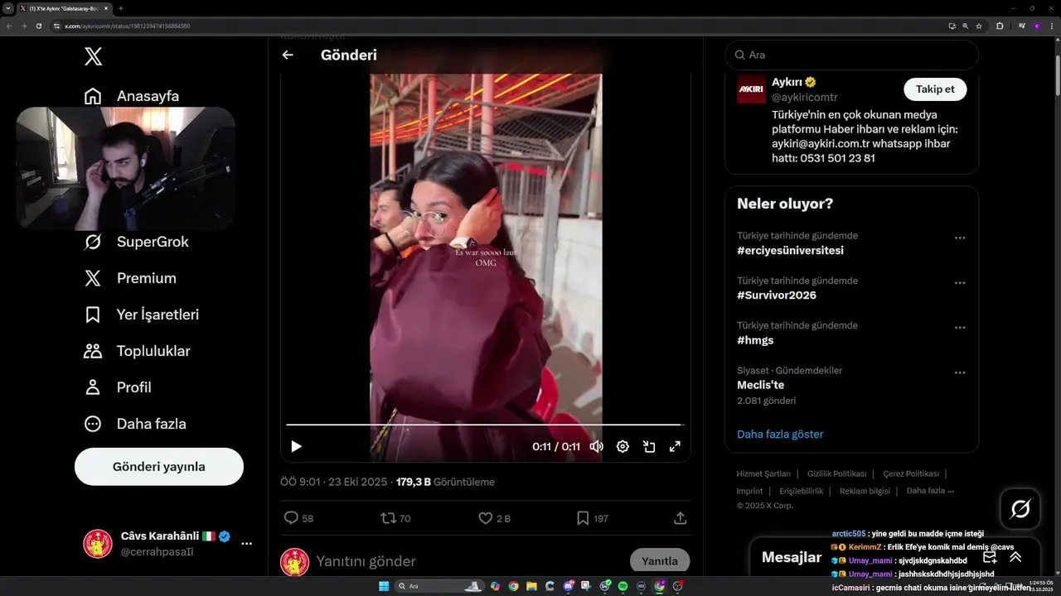Viewport: 1061px width, 596px height.
Task: Open a new browser tab
Action: tap(121, 8)
